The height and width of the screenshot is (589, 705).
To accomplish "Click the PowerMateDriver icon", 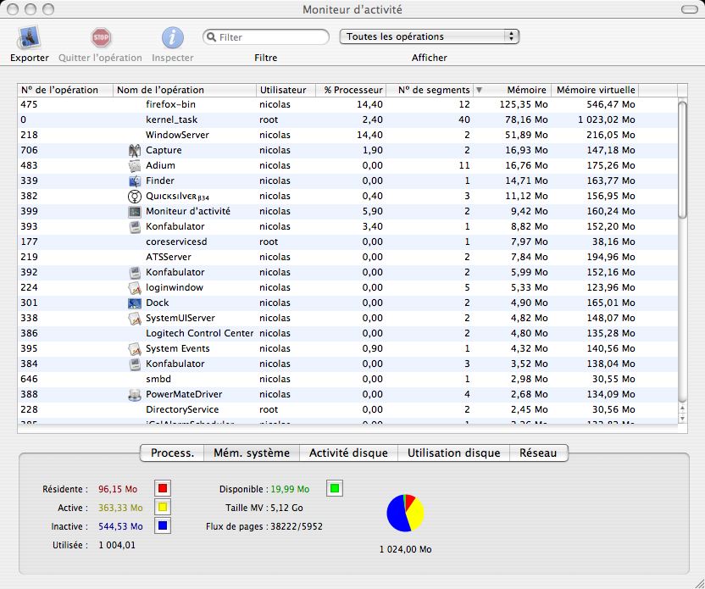I will tap(135, 395).
